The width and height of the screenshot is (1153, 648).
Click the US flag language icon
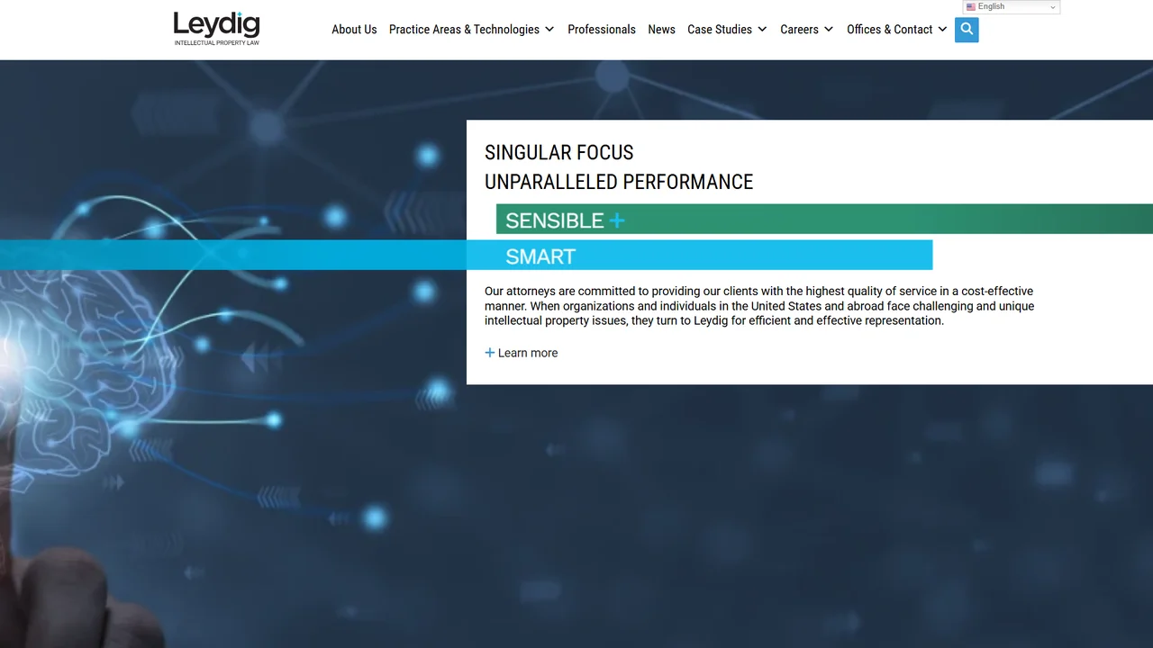point(971,7)
